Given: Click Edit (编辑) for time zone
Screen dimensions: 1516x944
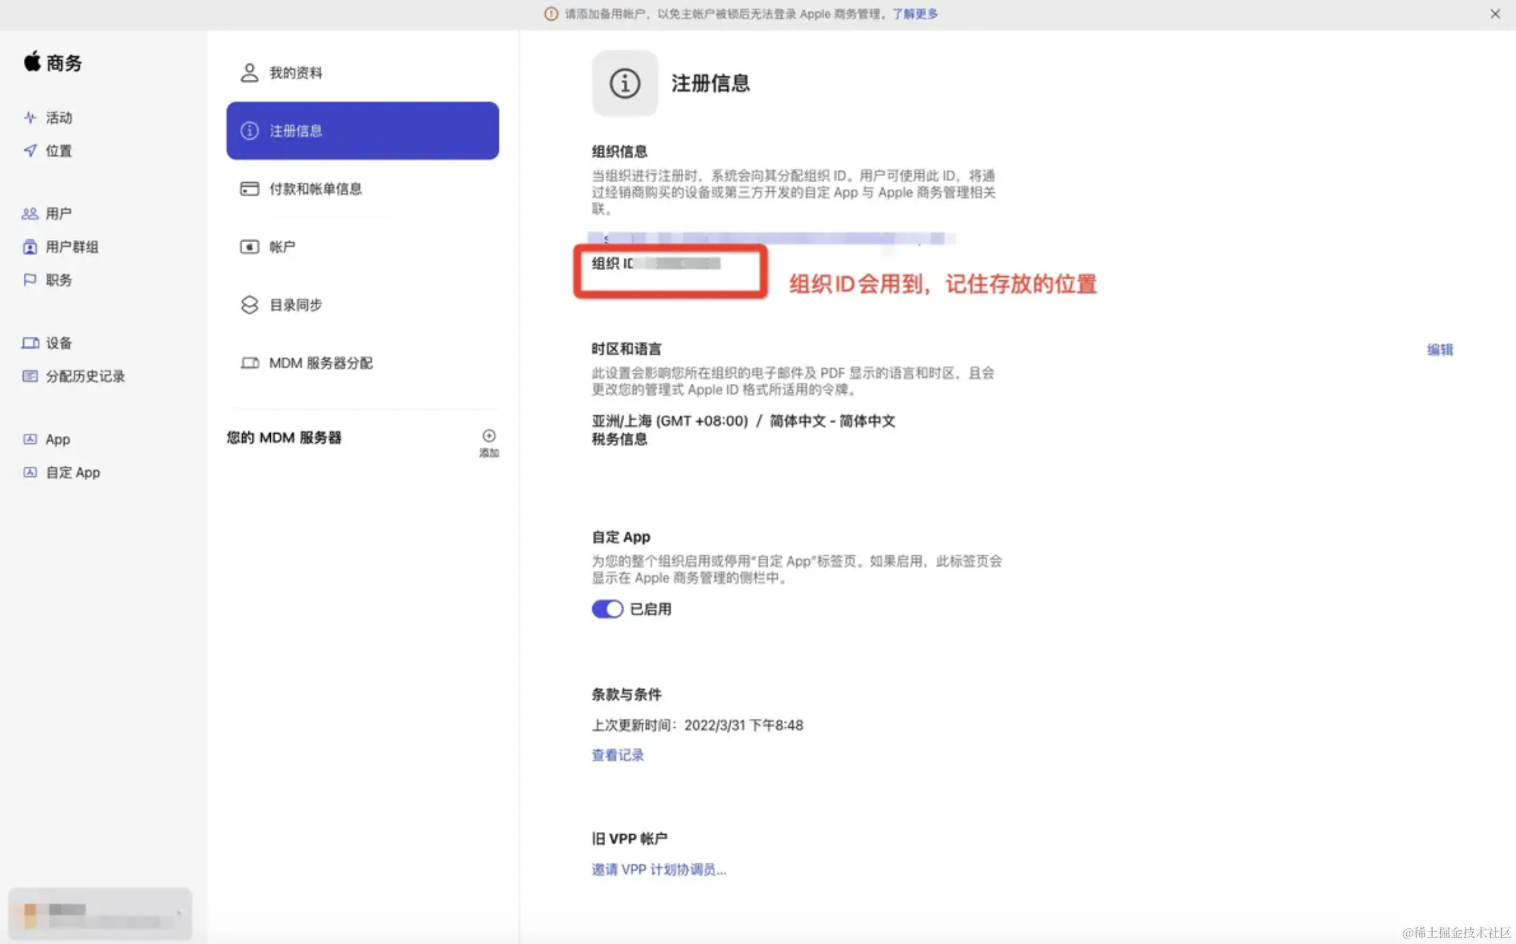Looking at the screenshot, I should click(1440, 350).
